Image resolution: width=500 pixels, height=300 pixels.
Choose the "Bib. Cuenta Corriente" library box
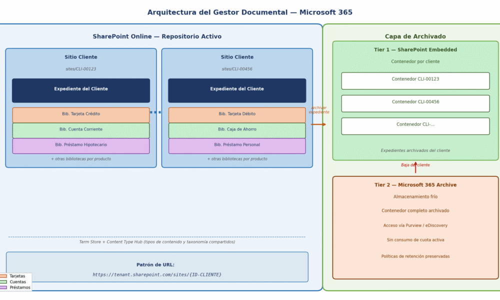[x=81, y=130]
